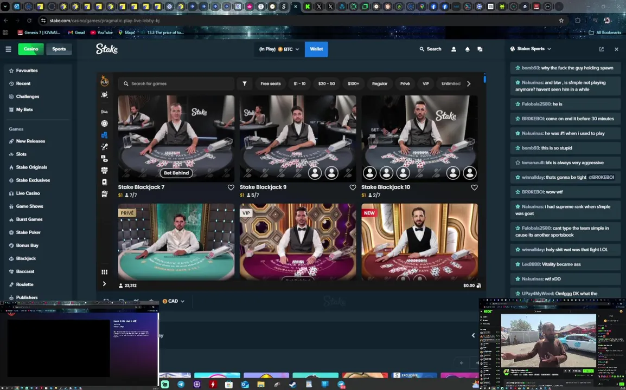Close the chat panel with X
This screenshot has height=390, width=626.
[616, 49]
